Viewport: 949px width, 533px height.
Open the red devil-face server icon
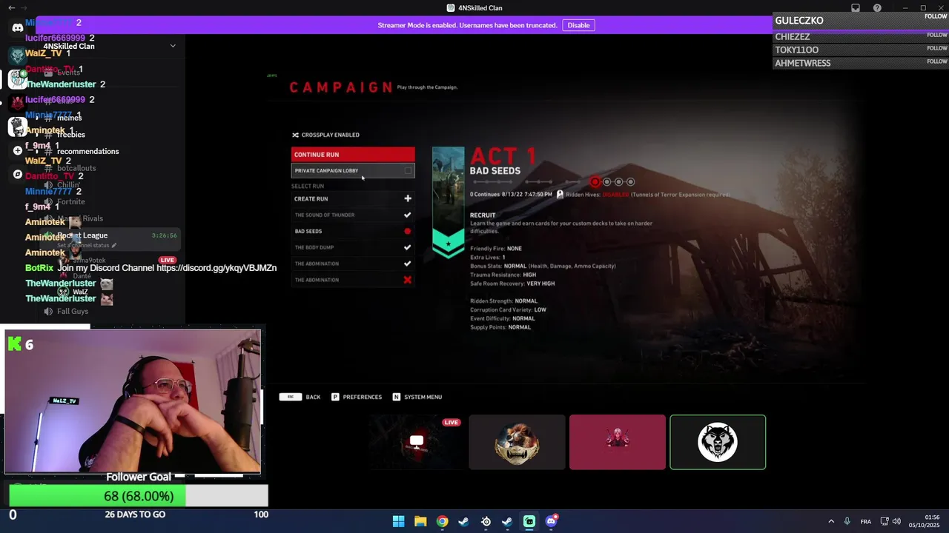click(18, 103)
